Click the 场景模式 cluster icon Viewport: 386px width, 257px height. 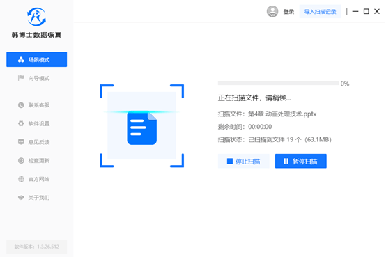tap(21, 60)
